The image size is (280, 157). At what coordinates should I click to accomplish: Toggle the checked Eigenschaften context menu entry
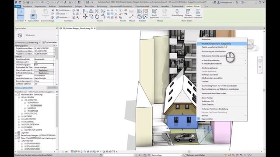[207, 119]
